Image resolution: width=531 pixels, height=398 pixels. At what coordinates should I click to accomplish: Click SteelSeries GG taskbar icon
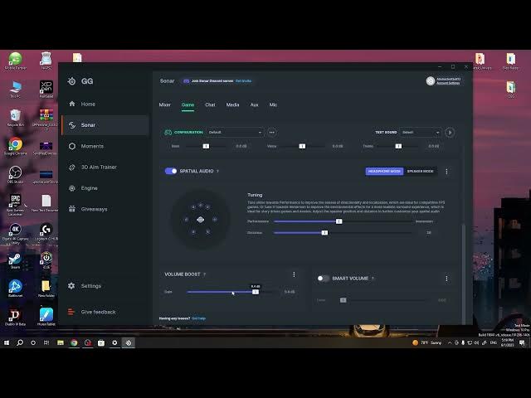129,342
